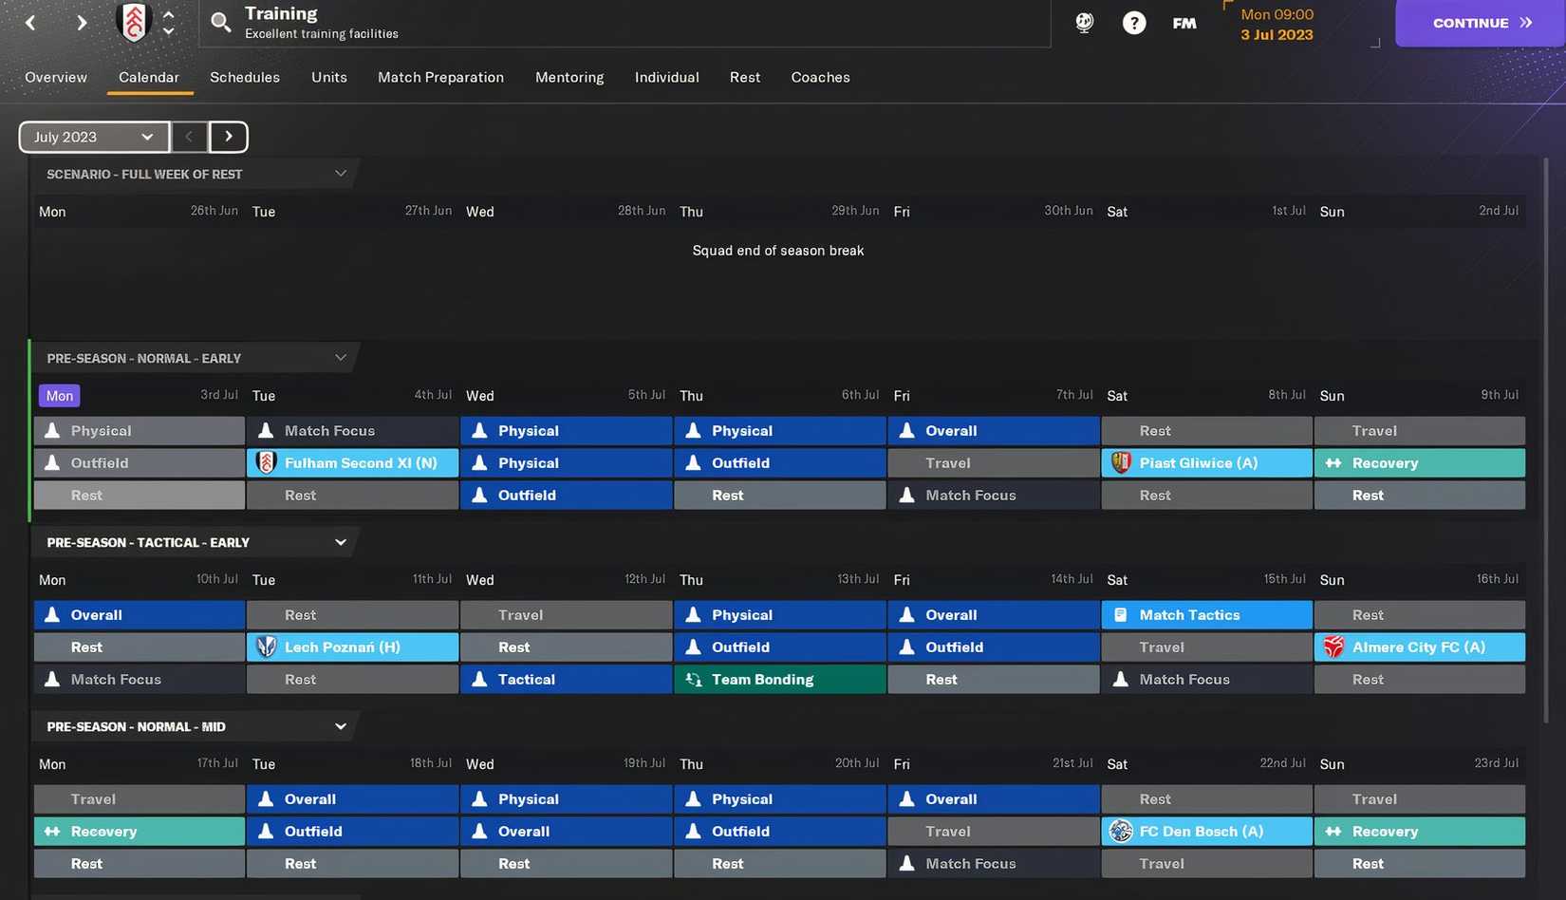Open the July 2023 month dropdown
The width and height of the screenshot is (1566, 900).
(94, 137)
